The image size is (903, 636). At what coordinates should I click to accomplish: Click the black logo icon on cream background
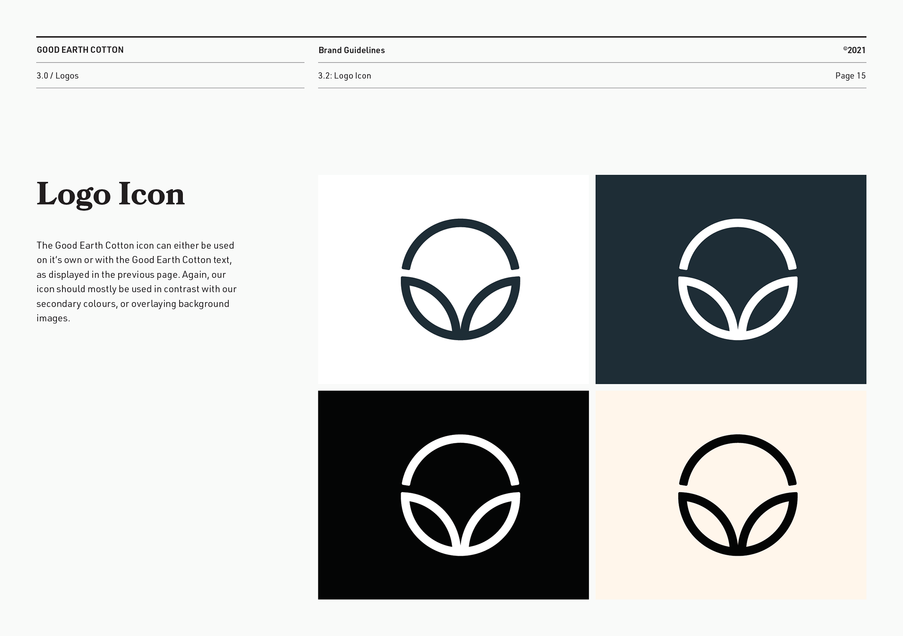click(x=737, y=495)
